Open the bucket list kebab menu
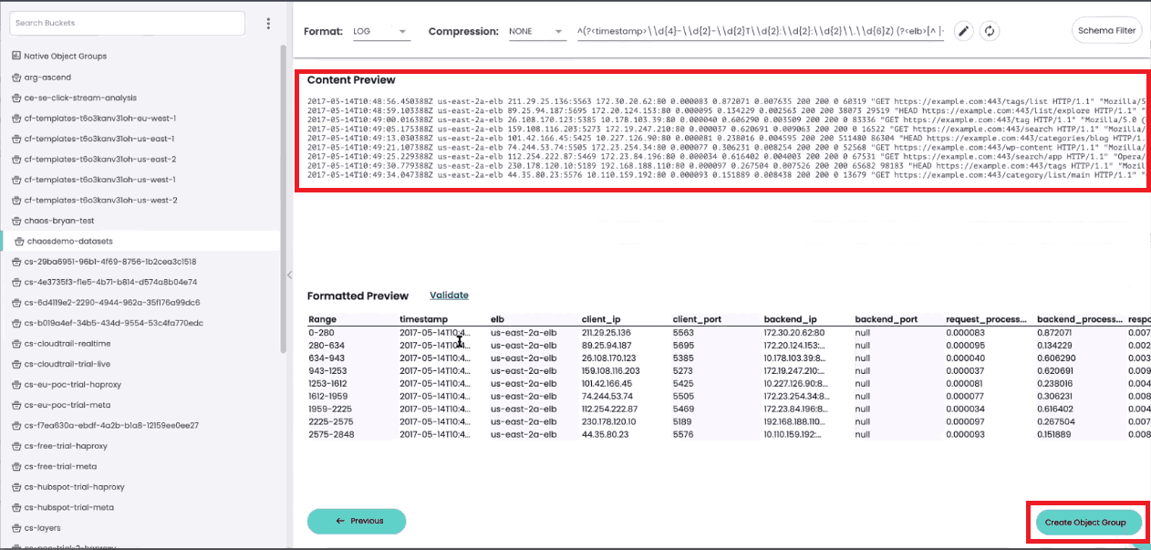This screenshot has height=550, width=1151. click(268, 23)
